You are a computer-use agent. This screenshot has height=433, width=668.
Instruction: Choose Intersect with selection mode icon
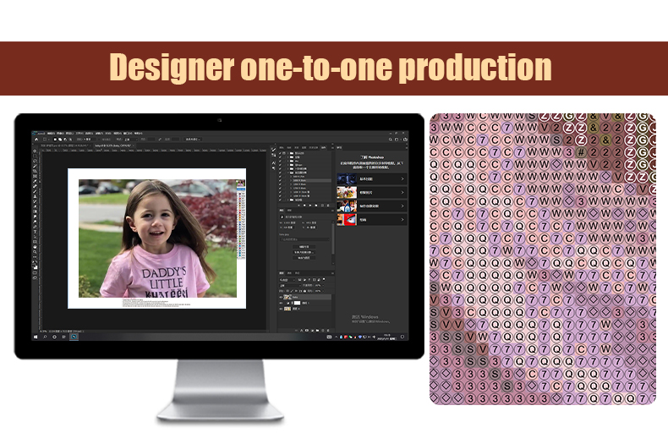click(x=70, y=140)
